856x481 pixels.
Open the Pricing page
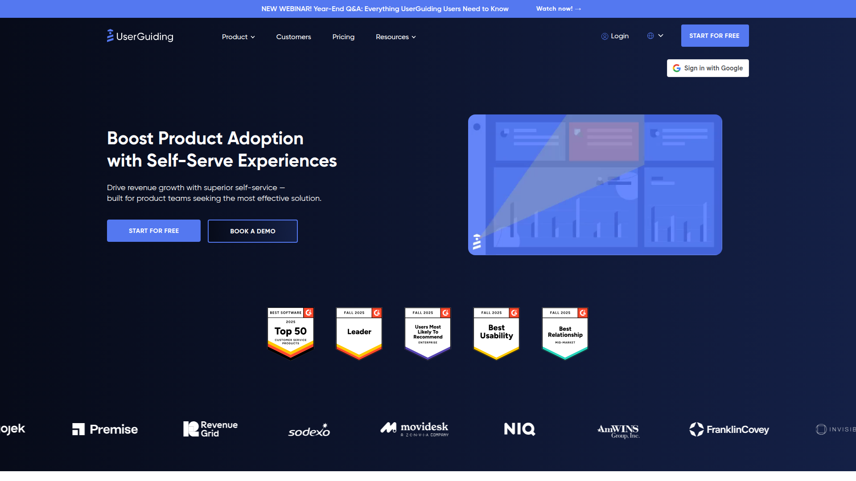point(343,37)
